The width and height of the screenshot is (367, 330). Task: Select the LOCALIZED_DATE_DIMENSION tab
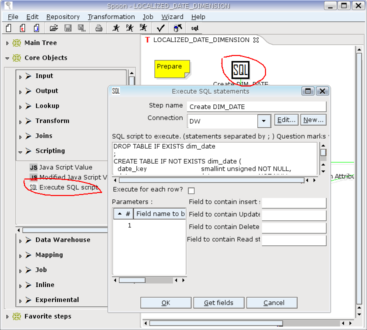(x=201, y=40)
